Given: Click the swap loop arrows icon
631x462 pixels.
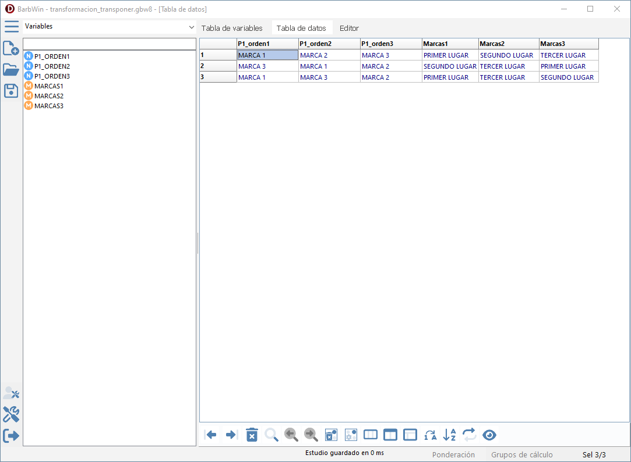Looking at the screenshot, I should pyautogui.click(x=469, y=435).
